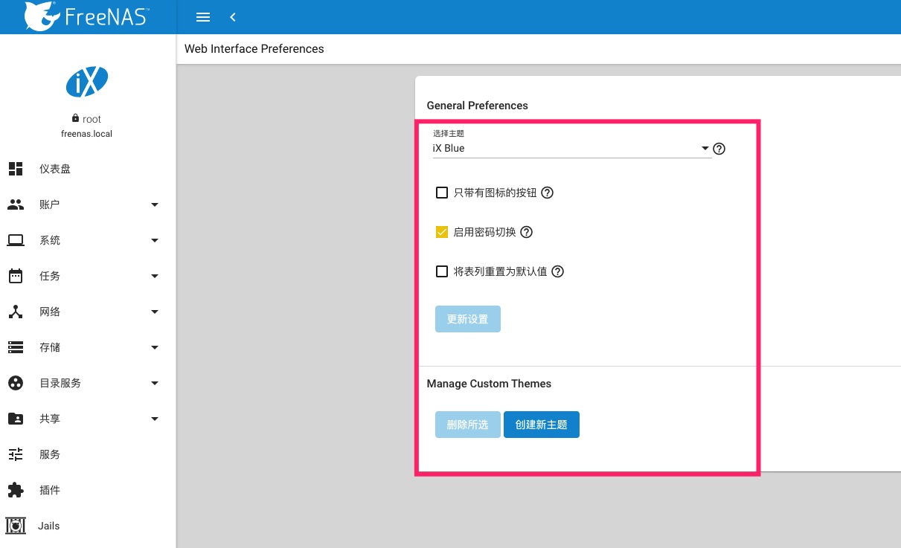Expand the 目录服务 menu arrow
901x548 pixels.
pyautogui.click(x=155, y=383)
